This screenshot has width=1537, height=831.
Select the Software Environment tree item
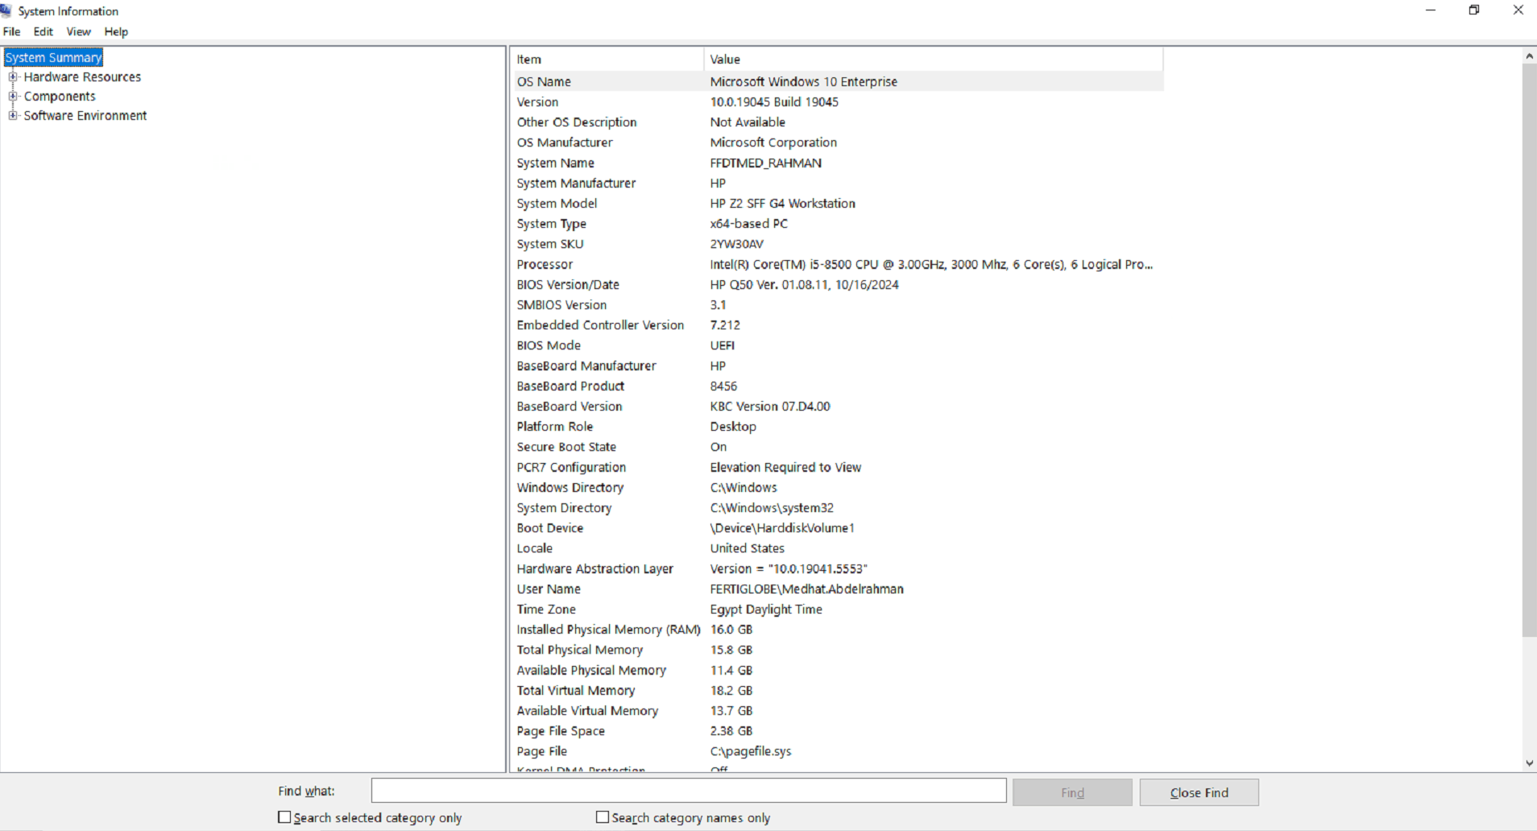point(85,115)
